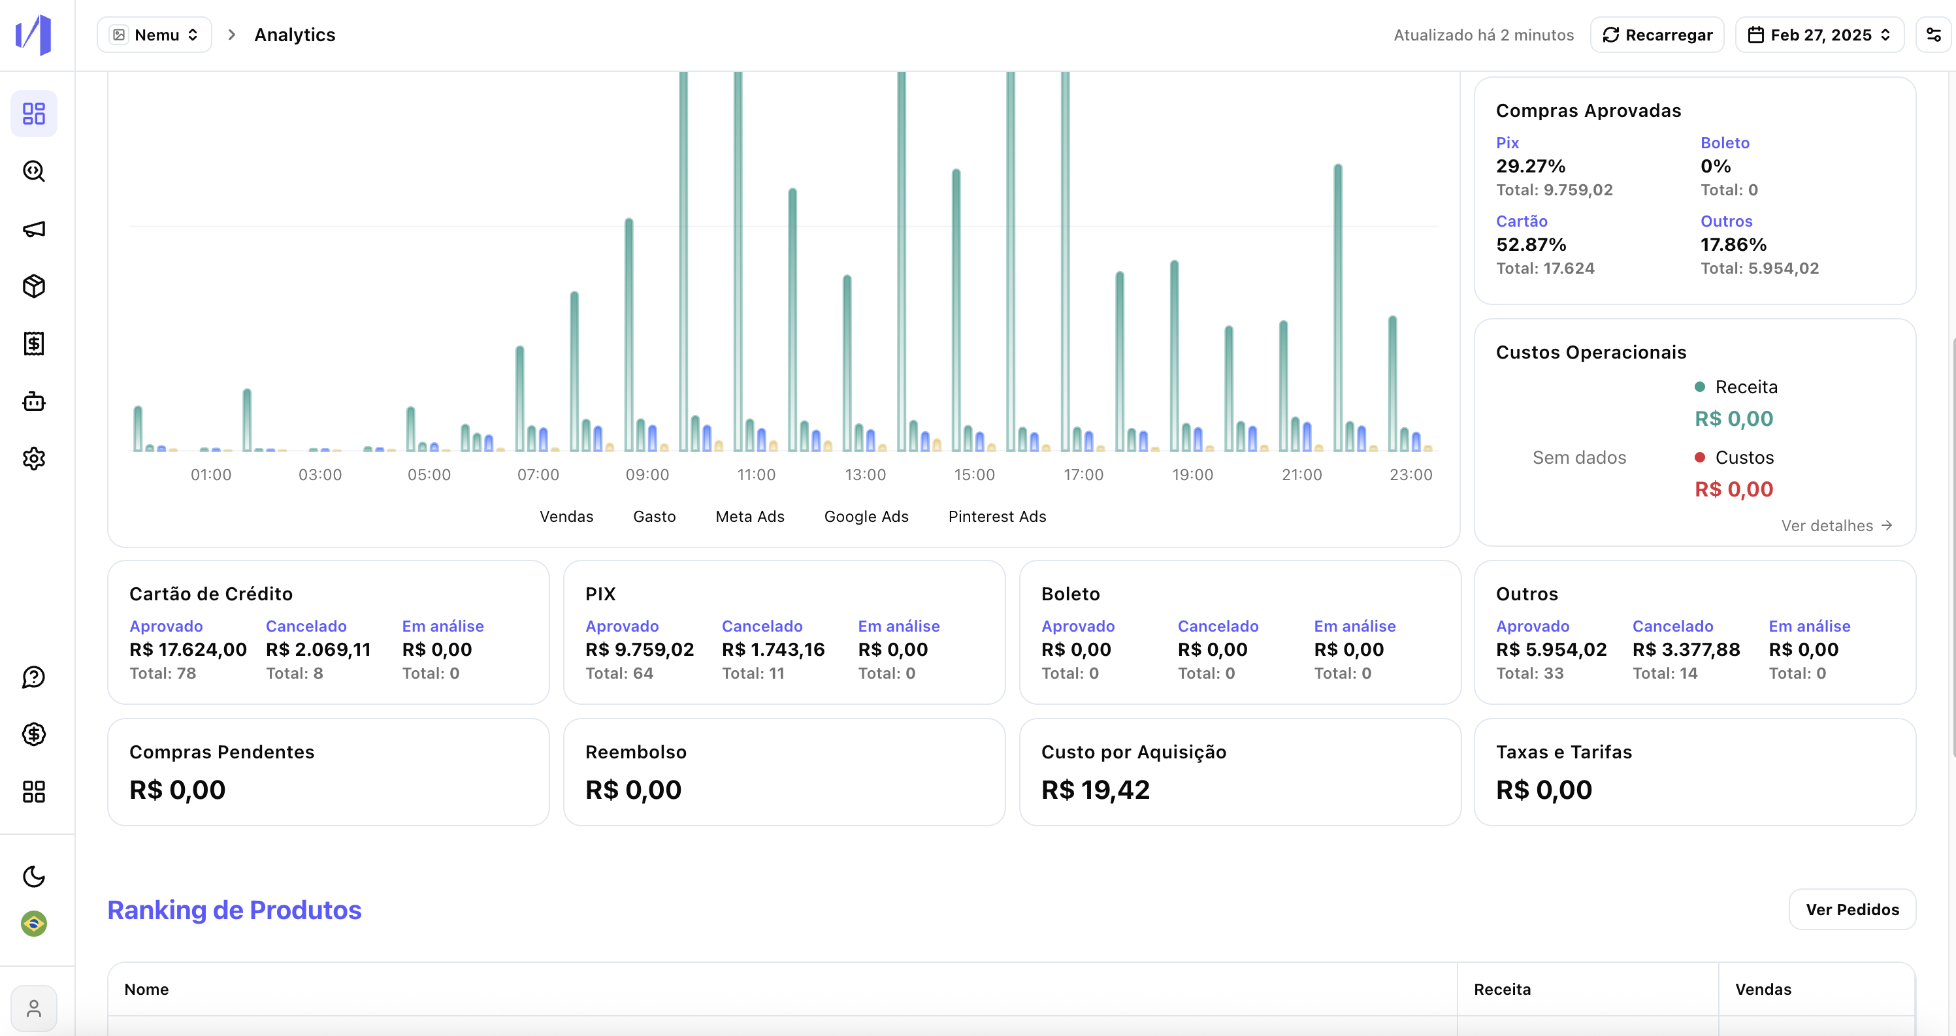1956x1036 pixels.
Task: Open the filter sliders icon at top right
Action: click(1933, 35)
